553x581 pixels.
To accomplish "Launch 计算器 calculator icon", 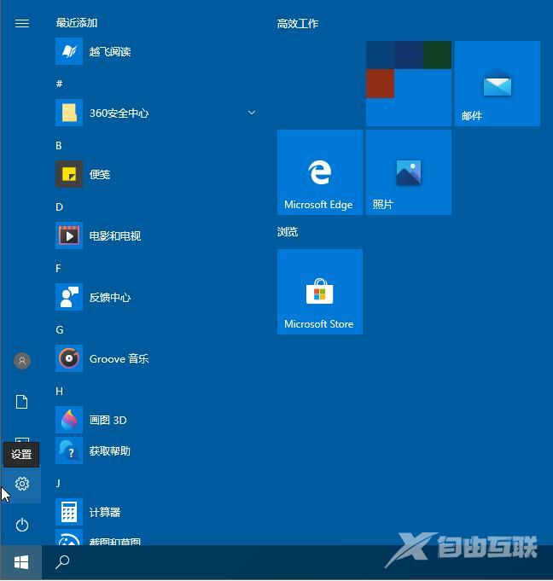I will [69, 512].
